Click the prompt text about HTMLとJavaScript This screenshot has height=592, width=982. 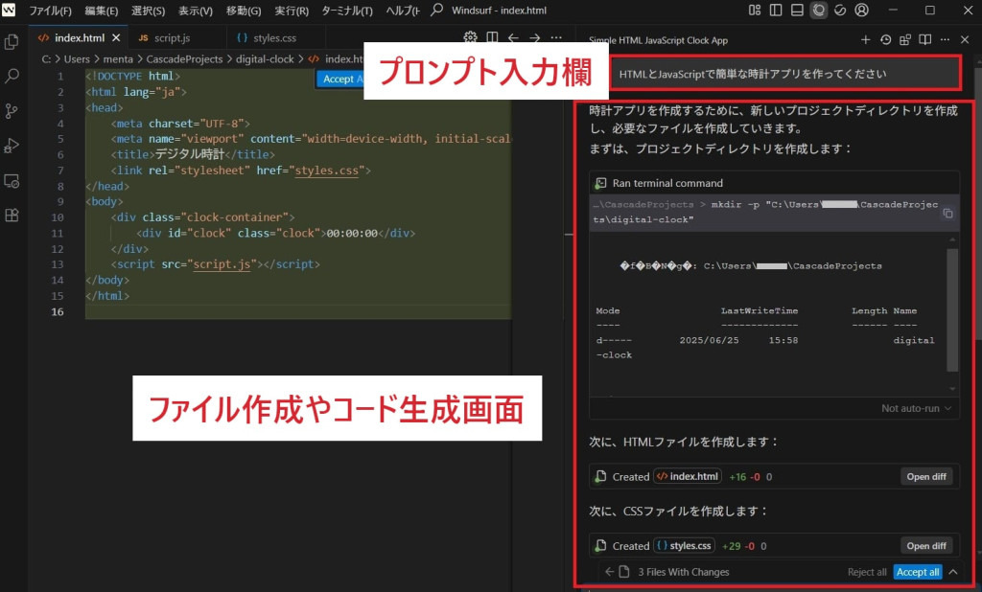click(x=752, y=74)
